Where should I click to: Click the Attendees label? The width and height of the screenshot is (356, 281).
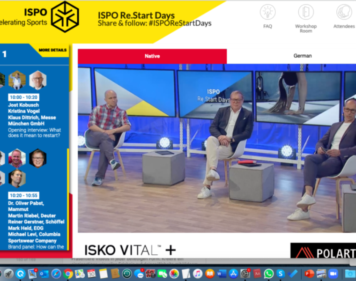(x=344, y=26)
